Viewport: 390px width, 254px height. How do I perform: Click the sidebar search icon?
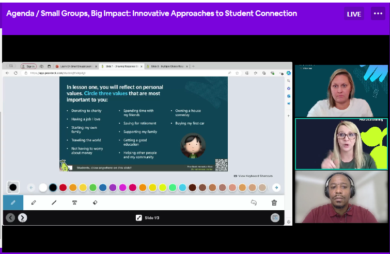289,80
